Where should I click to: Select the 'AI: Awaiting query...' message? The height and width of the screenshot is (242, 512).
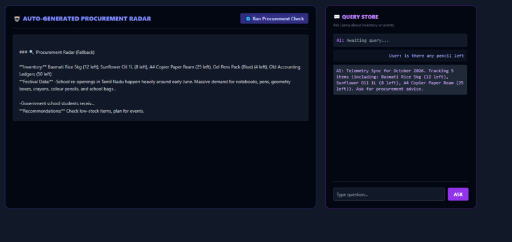point(400,41)
